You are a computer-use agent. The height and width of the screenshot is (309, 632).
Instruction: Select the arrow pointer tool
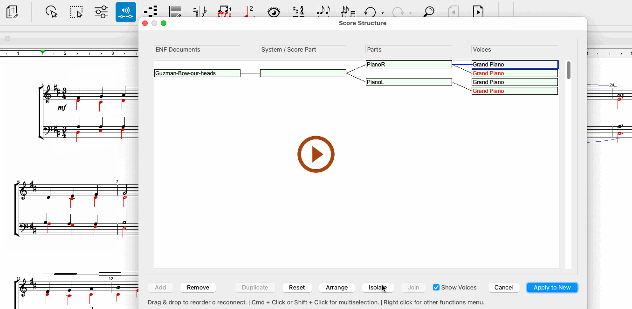pyautogui.click(x=52, y=12)
